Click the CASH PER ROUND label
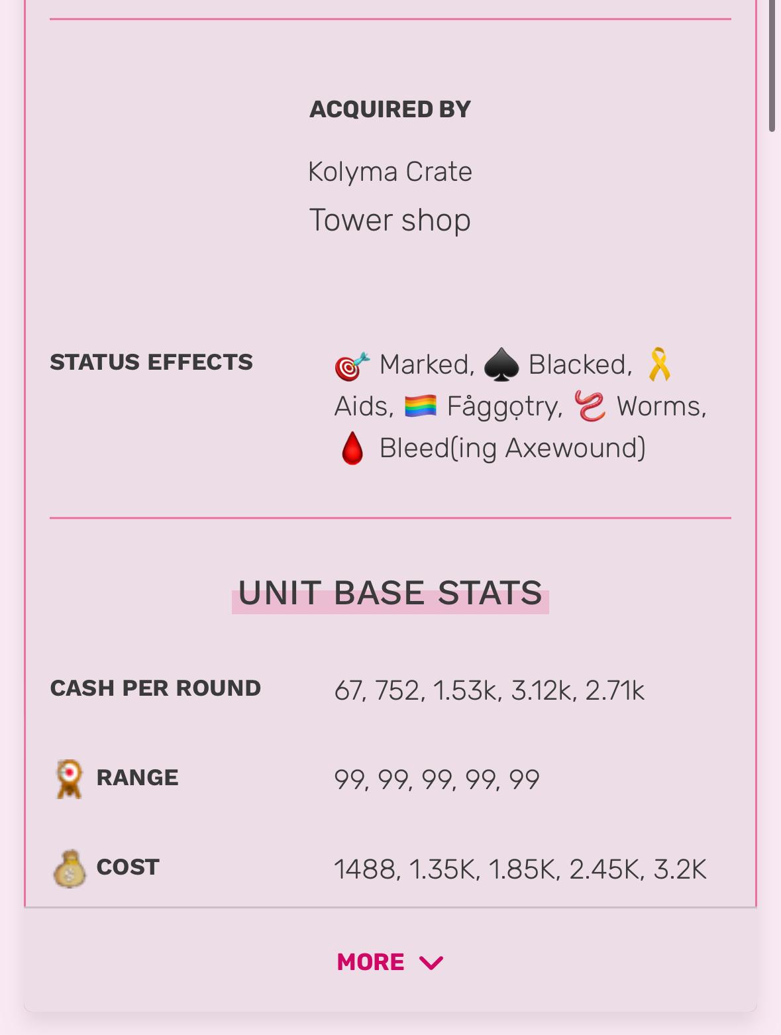The height and width of the screenshot is (1035, 781). coord(156,688)
